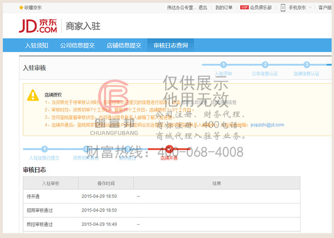The height and width of the screenshot is (238, 334).
Task: Click the 店铺授权 notice heading
Action: pyautogui.click(x=53, y=95)
